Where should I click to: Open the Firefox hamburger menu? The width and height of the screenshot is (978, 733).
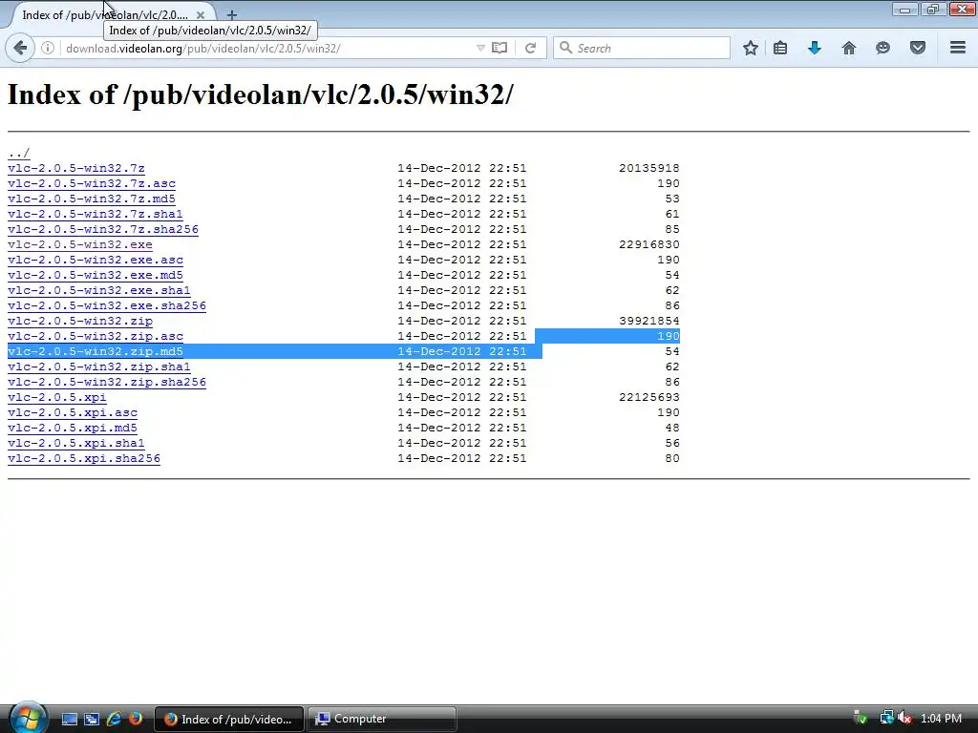(x=958, y=48)
